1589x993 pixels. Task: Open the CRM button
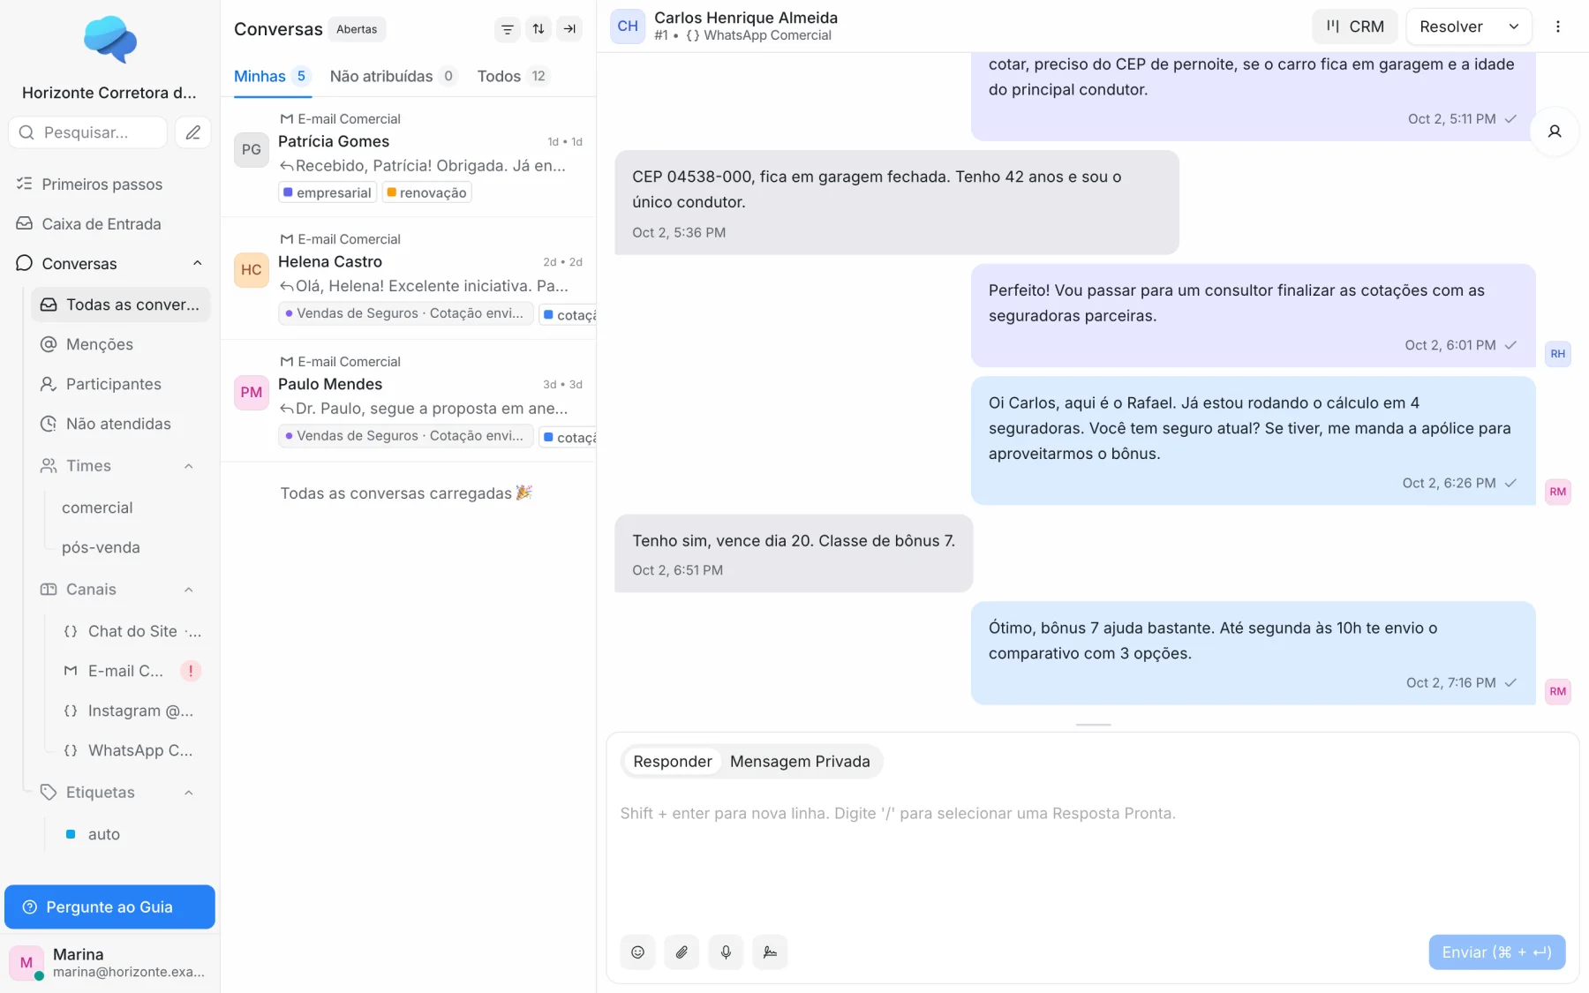(x=1355, y=26)
